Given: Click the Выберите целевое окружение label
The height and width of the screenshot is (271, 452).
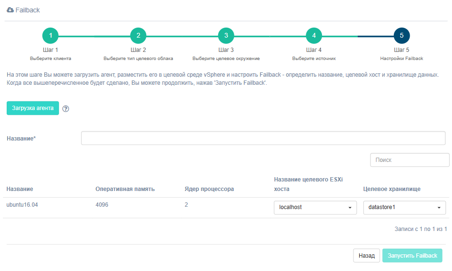Looking at the screenshot, I should tap(226, 59).
